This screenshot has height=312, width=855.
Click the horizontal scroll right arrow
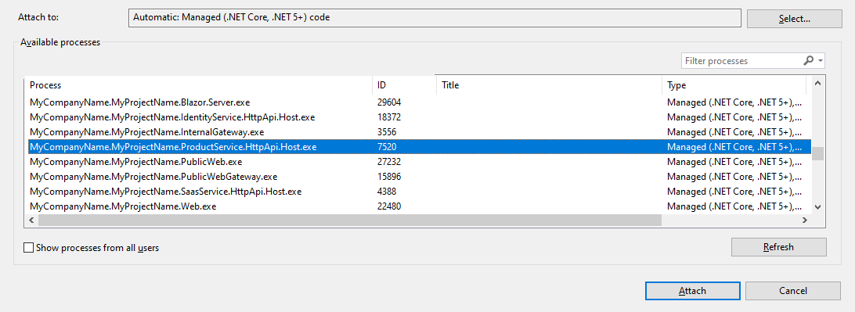coord(804,220)
